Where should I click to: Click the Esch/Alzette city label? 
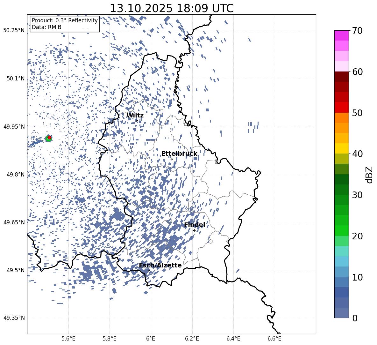click(x=160, y=266)
